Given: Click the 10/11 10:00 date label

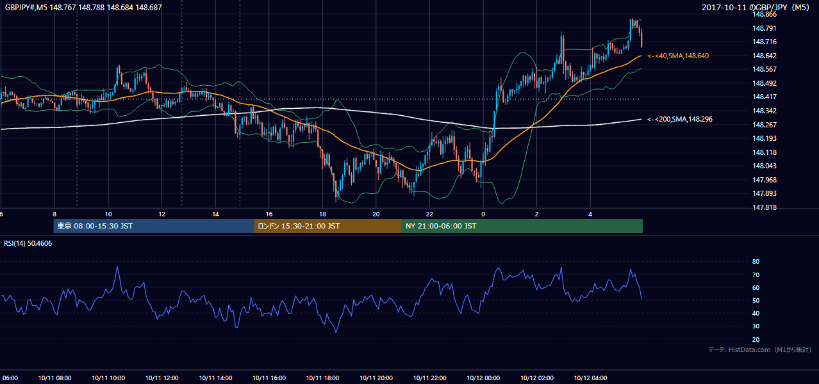Looking at the screenshot, I should (x=108, y=378).
